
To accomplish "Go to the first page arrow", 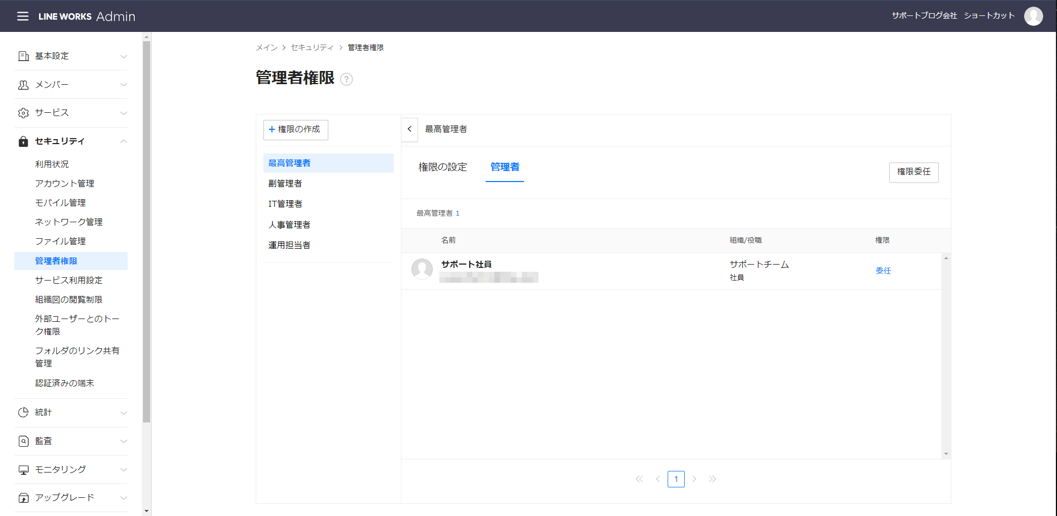I will [x=639, y=479].
